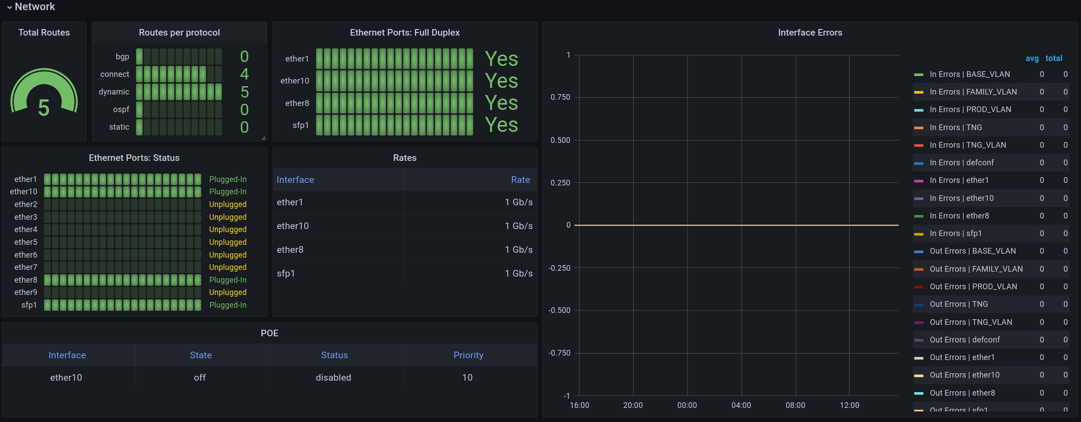The height and width of the screenshot is (422, 1081).
Task: Toggle In Errors | sfp1 series visibility
Action: coord(956,233)
